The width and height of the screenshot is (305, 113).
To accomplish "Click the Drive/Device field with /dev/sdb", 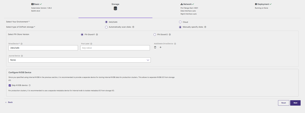I will tap(43, 48).
